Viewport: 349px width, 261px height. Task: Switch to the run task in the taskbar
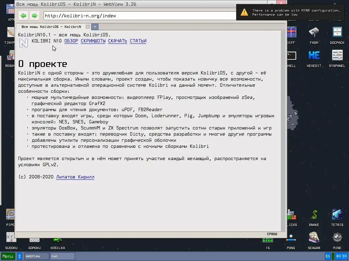(63, 256)
